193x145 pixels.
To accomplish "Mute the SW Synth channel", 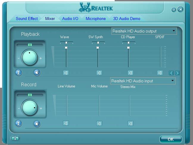I will coord(99,73).
